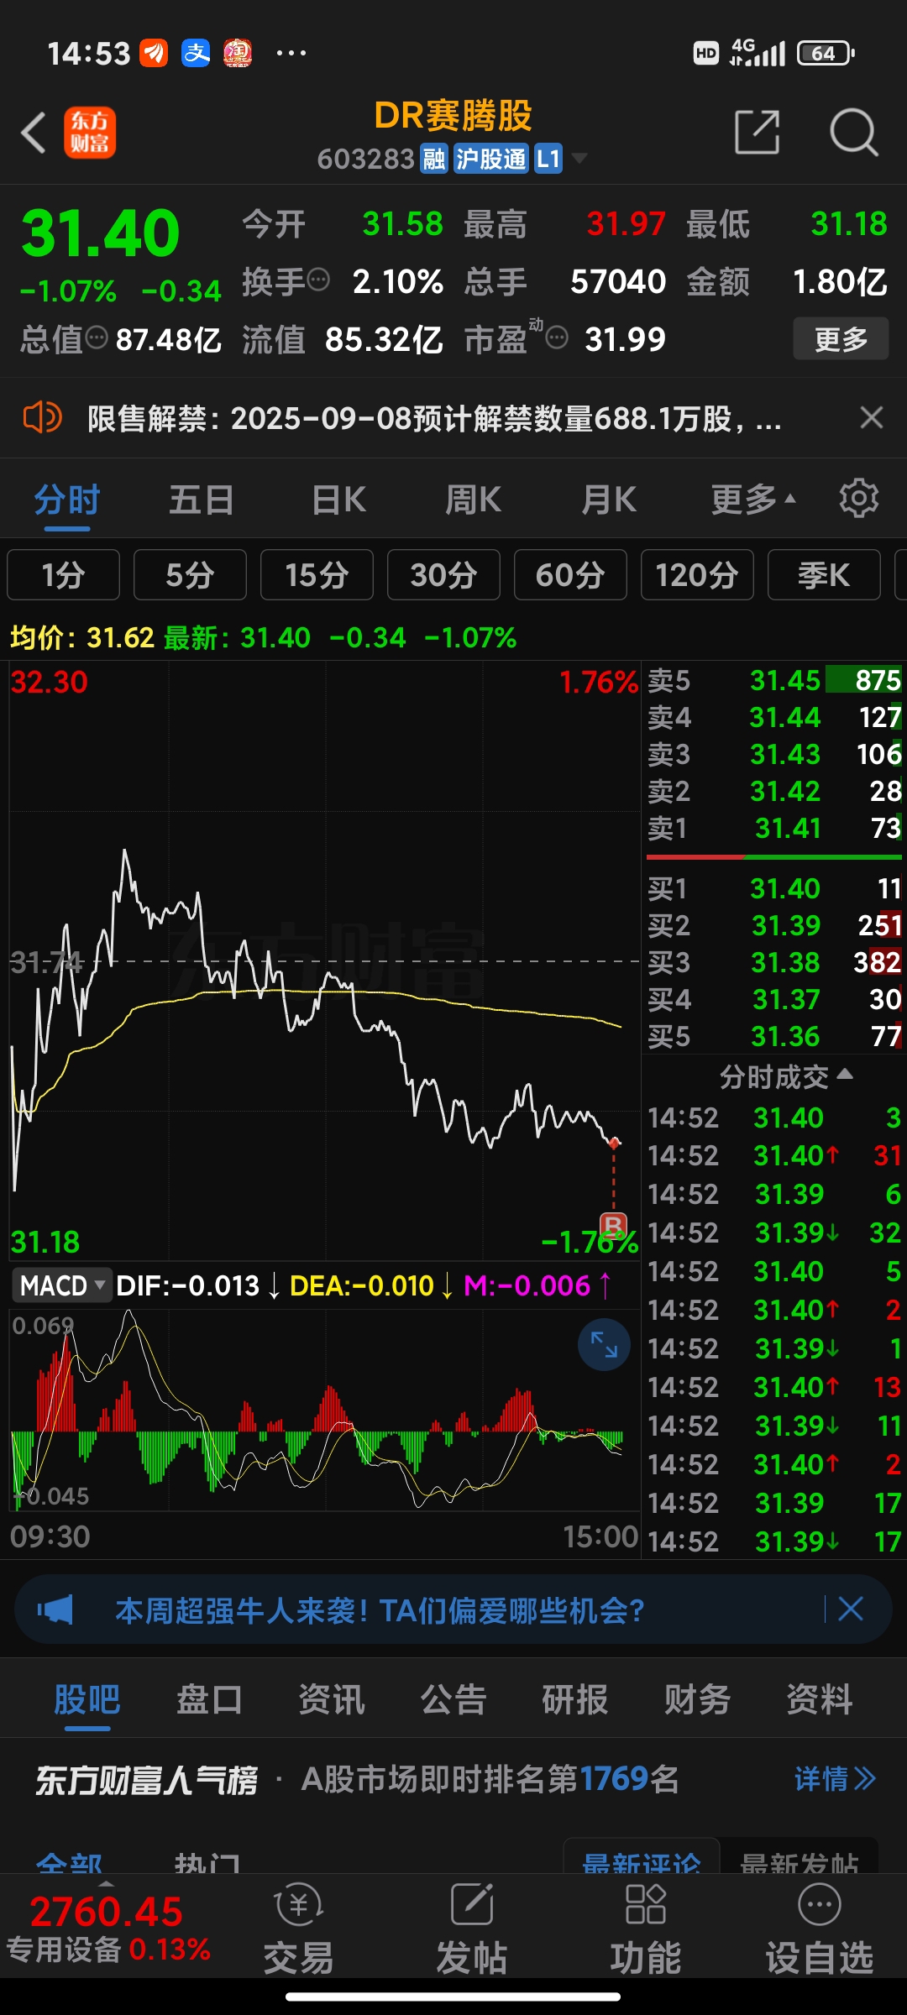Switch to the 股吧 tab
The height and width of the screenshot is (2015, 907).
tap(87, 1699)
